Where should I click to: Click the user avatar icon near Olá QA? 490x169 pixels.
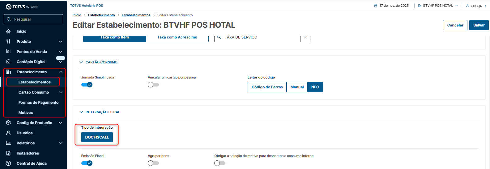pos(467,6)
